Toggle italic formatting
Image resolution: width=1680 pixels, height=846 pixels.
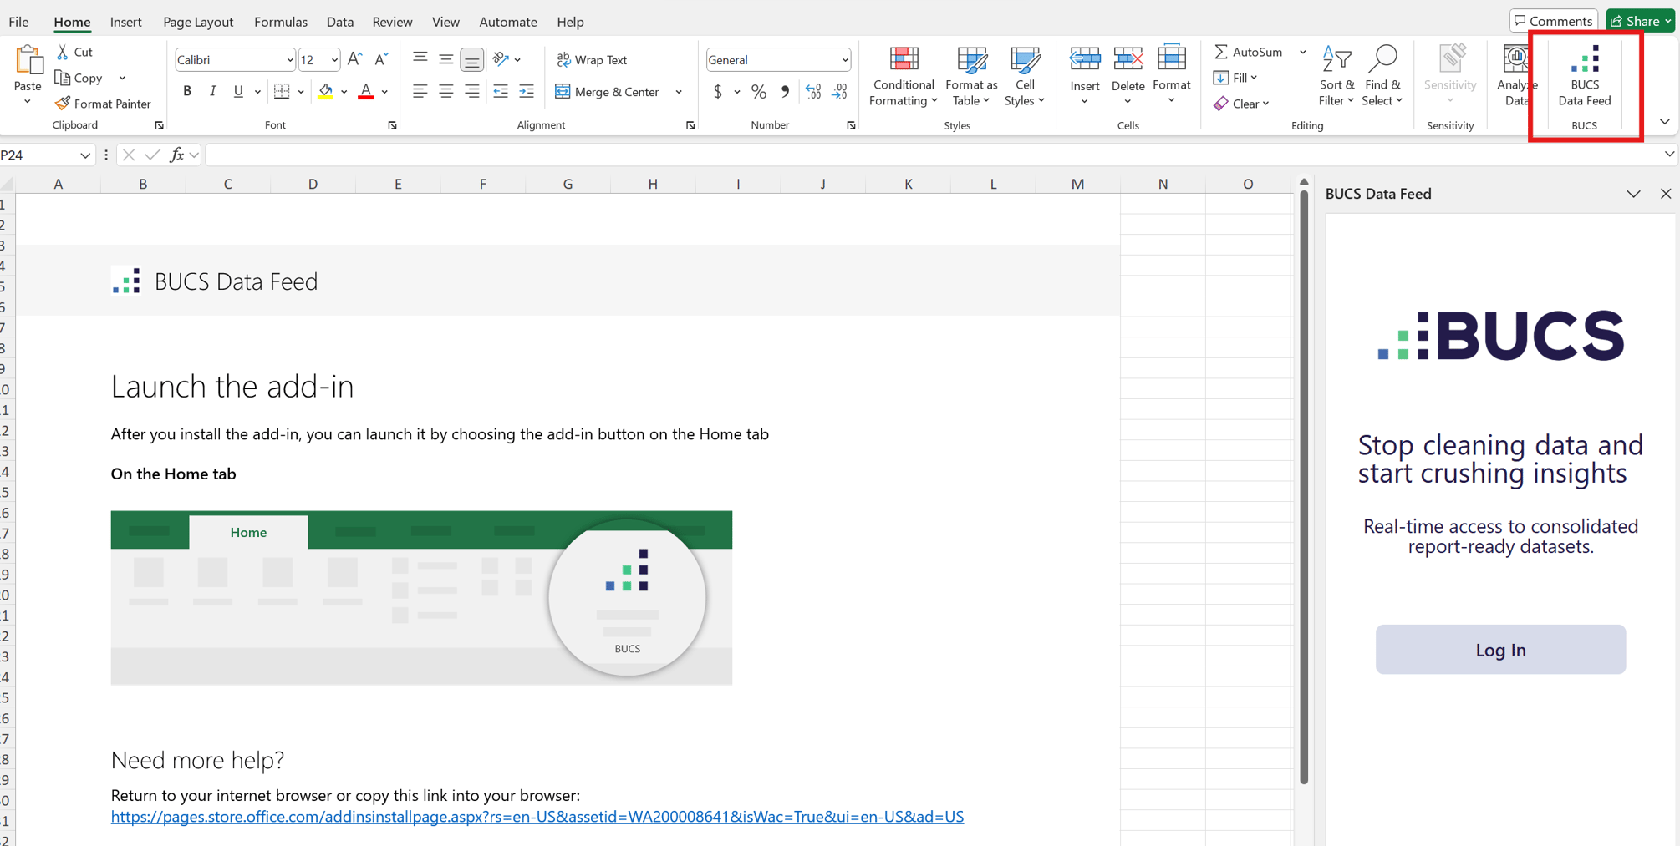212,91
